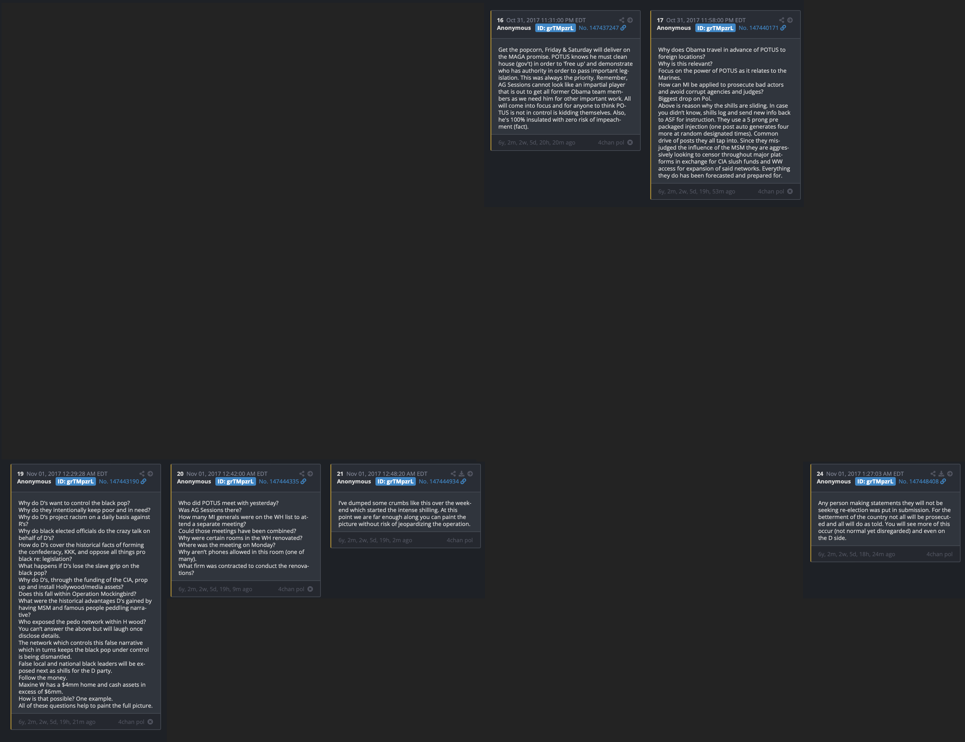Open post 19 via its arrow icon

pos(150,474)
